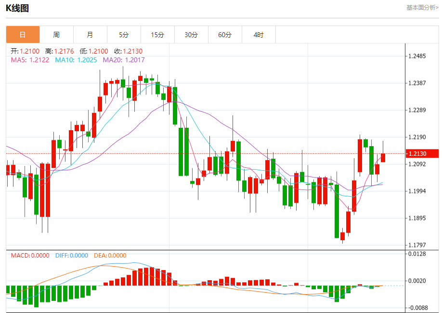Click the 高:1.2176 high price value

point(60,51)
